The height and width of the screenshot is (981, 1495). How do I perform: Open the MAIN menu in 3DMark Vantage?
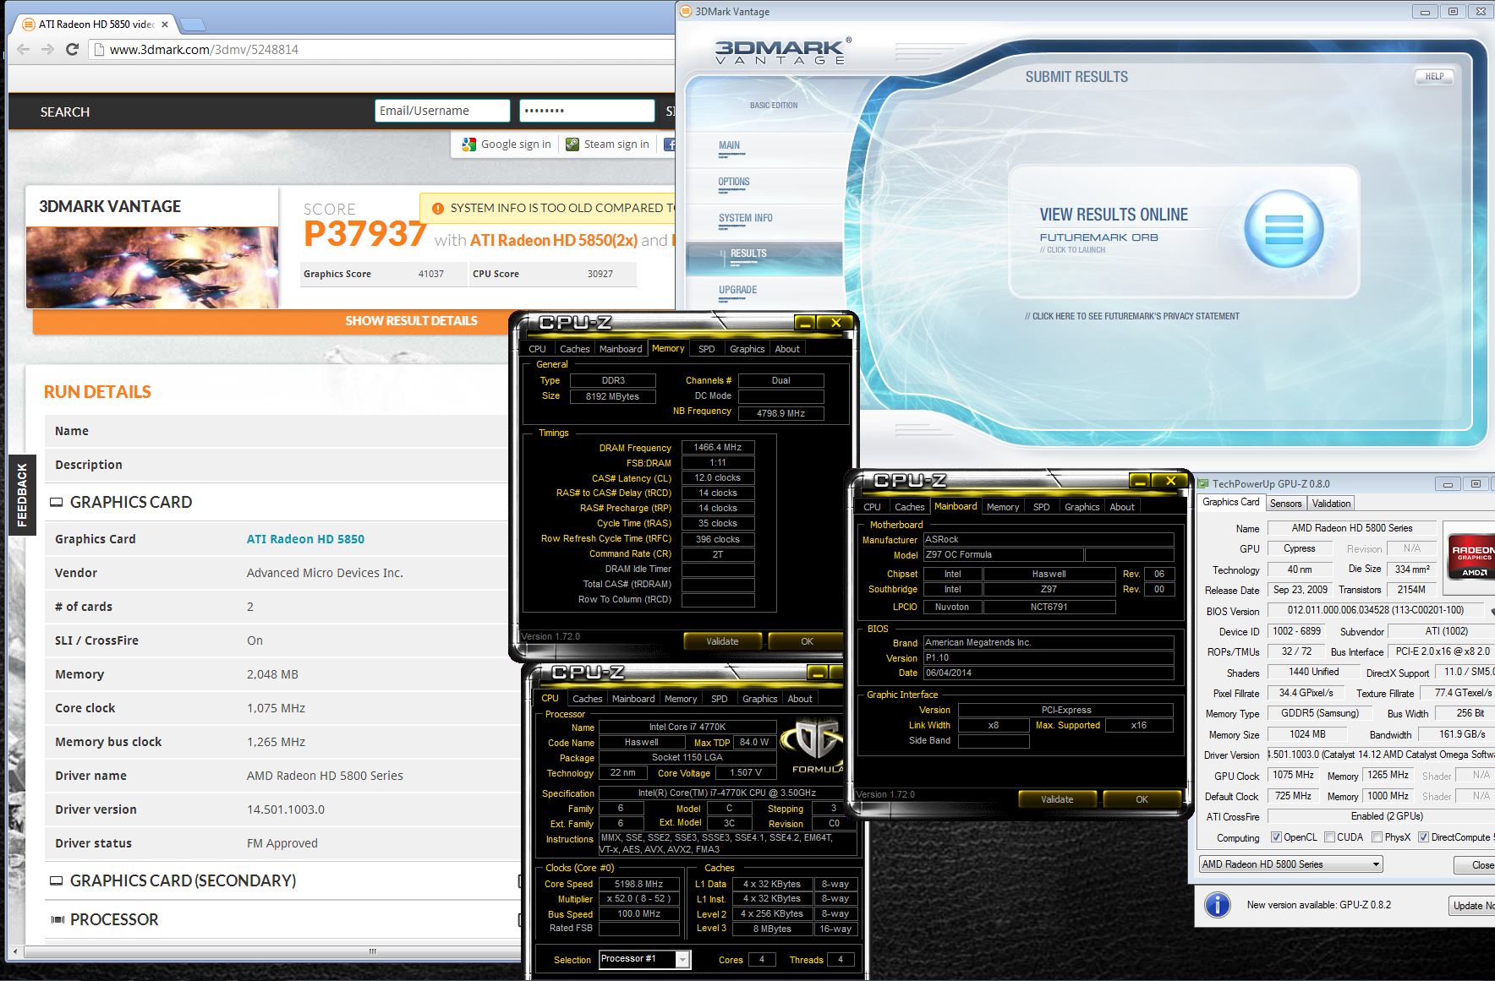click(x=729, y=145)
